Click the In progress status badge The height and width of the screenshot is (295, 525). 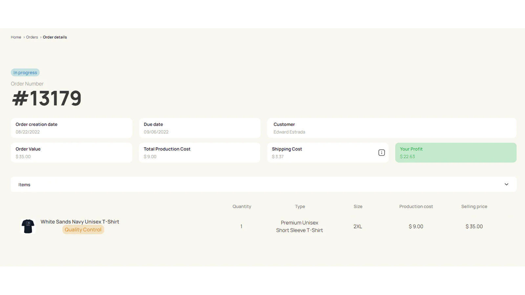tap(25, 72)
